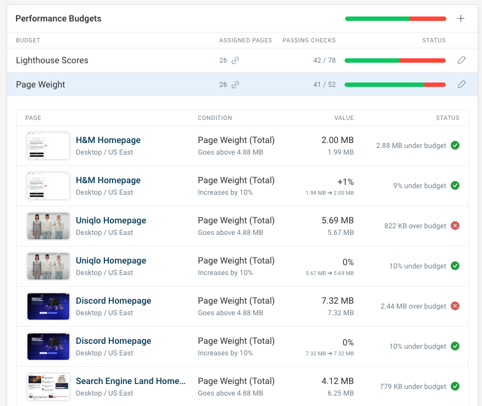Screen dimensions: 482x406
Task: Open the Search Engine Land Homepage link
Action: (130, 381)
